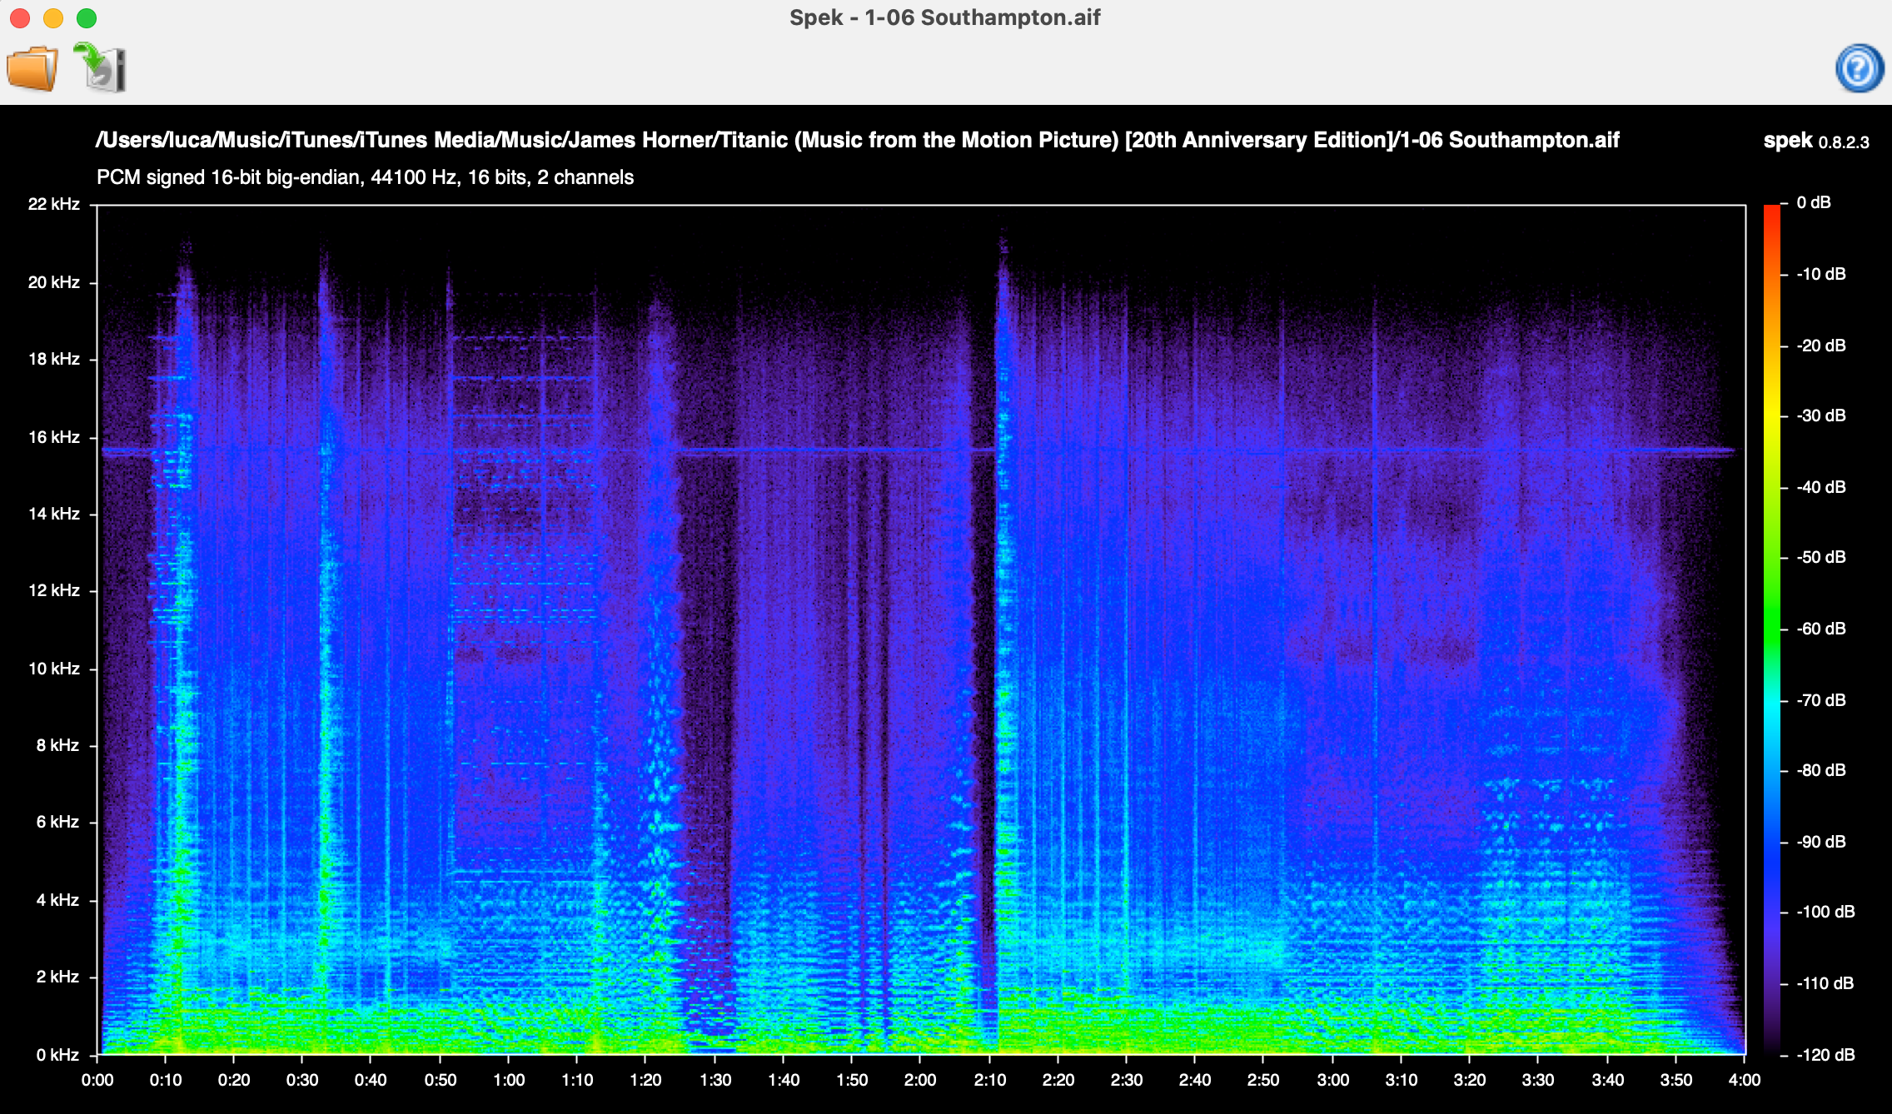Open the blue Help question mark
This screenshot has height=1114, width=1892.
(1859, 68)
